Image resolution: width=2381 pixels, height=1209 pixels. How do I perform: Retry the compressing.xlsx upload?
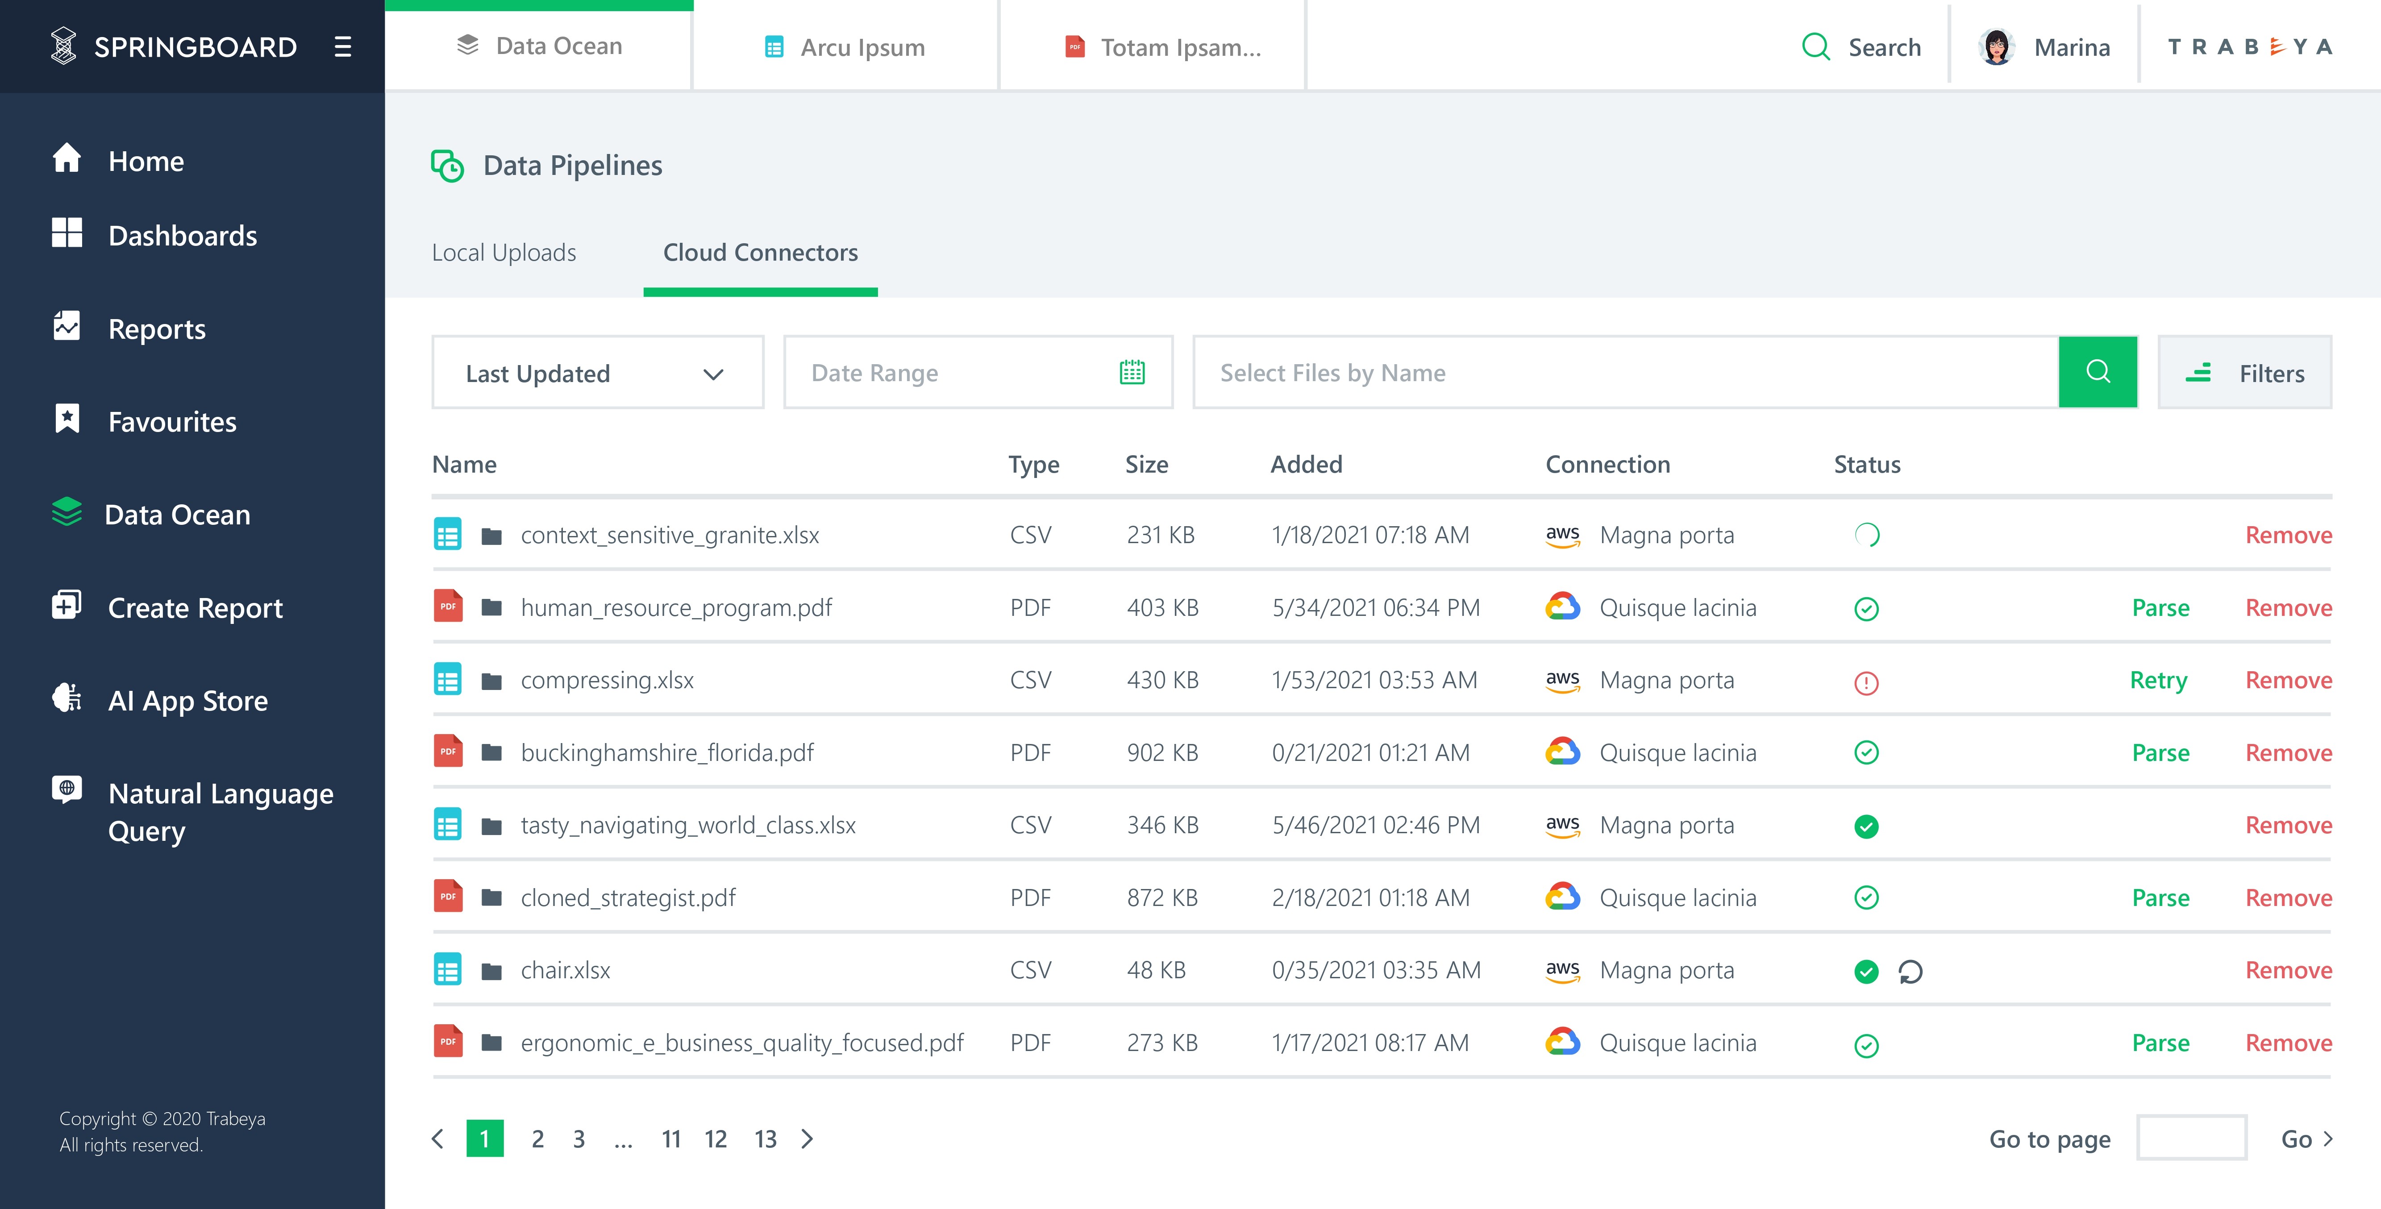(2158, 680)
